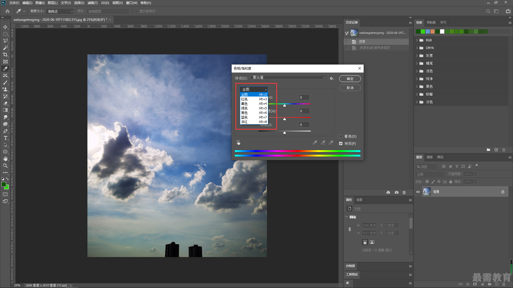
Task: Select the Clone Stamp tool
Action: pos(5,89)
